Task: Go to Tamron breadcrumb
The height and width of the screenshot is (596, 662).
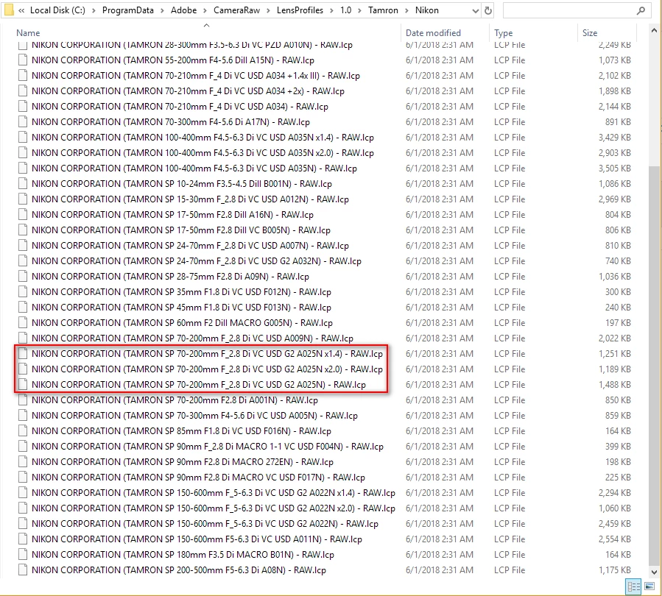Action: [x=383, y=10]
